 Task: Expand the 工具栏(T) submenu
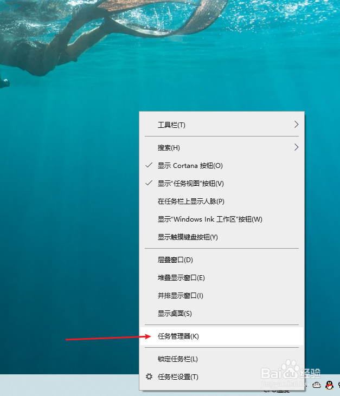coord(222,125)
